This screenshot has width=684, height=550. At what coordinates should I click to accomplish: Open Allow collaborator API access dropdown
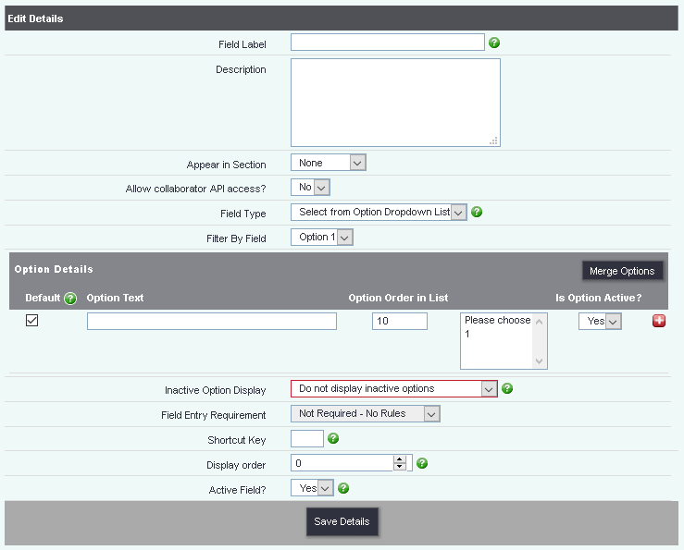point(310,188)
